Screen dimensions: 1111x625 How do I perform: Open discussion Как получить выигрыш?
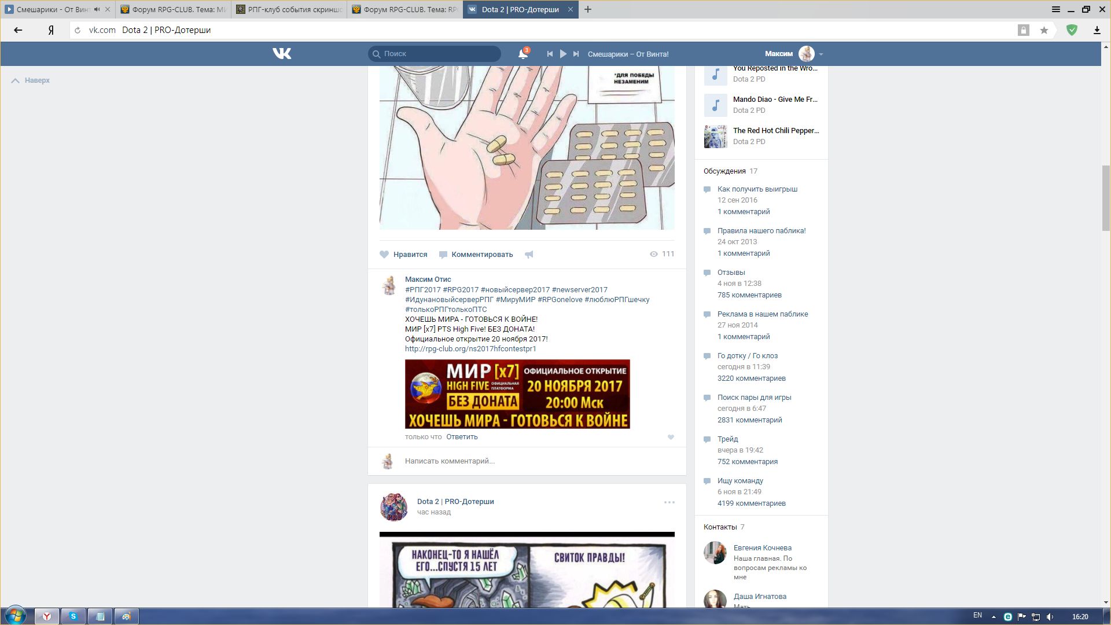757,189
